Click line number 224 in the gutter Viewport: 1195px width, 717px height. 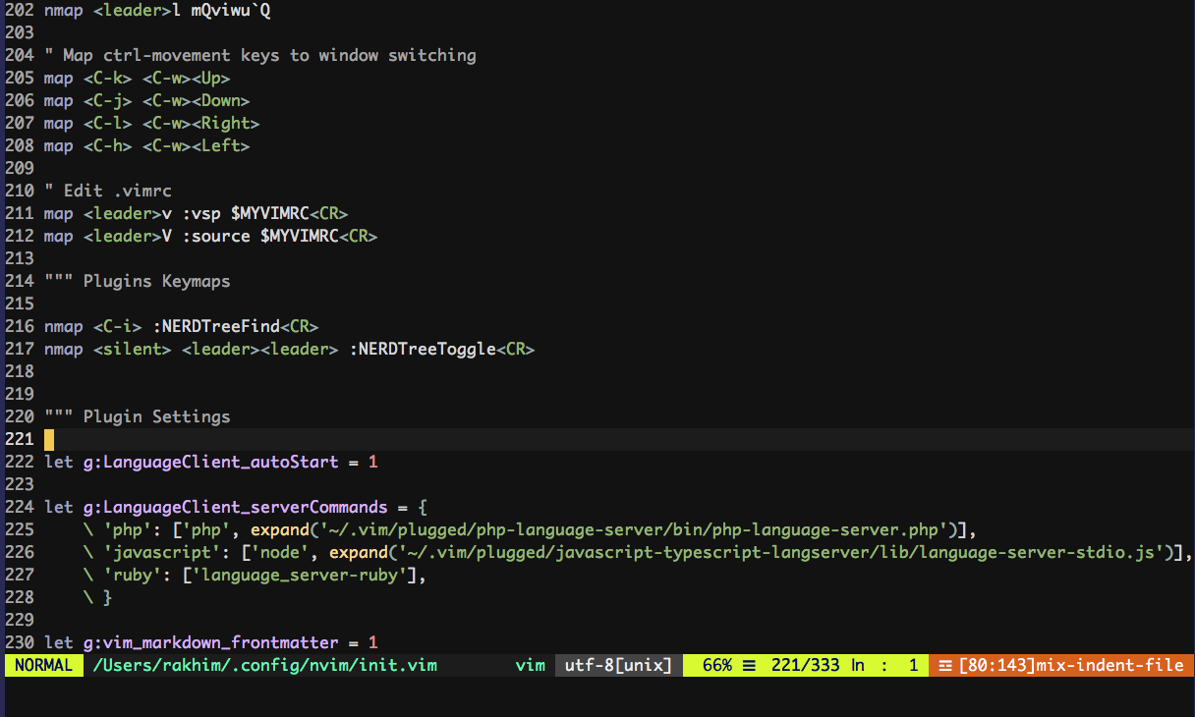[x=20, y=507]
